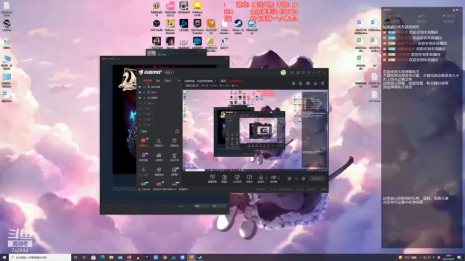Viewport: 465px width, 261px height.
Task: Expand the microphone options arrow
Action: [x=266, y=178]
